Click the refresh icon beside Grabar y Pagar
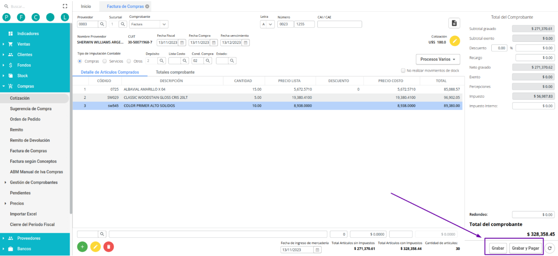 click(x=550, y=248)
